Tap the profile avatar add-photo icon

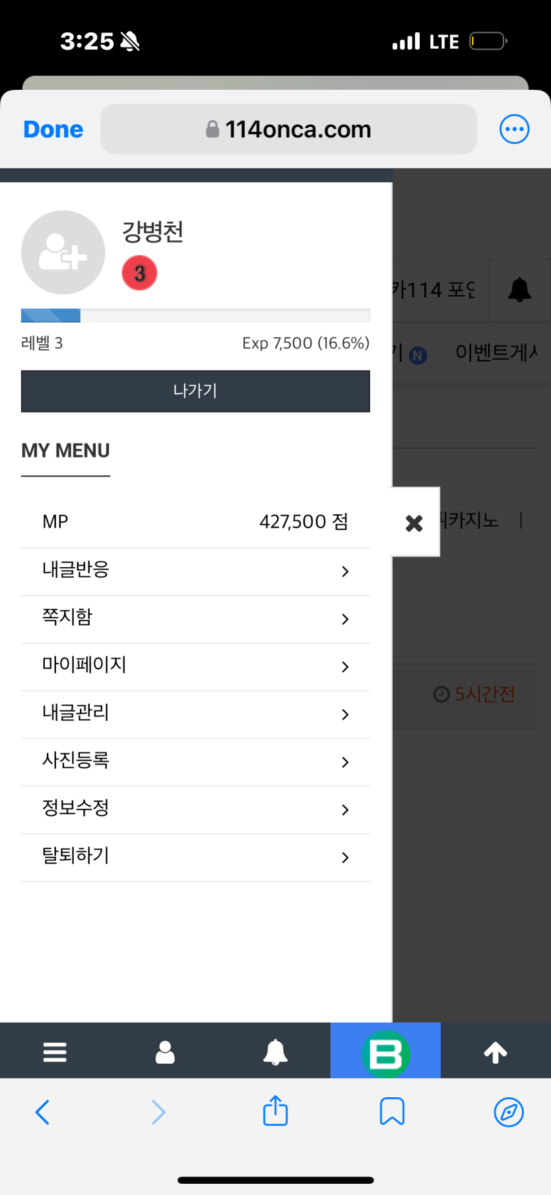coord(63,252)
